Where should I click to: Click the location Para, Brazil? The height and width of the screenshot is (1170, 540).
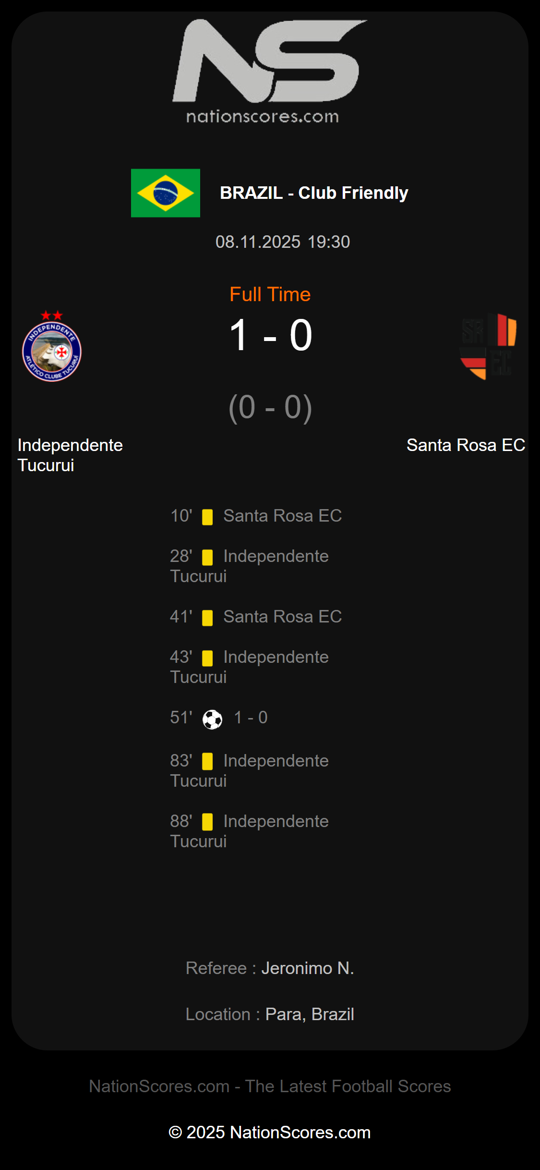(x=310, y=1014)
